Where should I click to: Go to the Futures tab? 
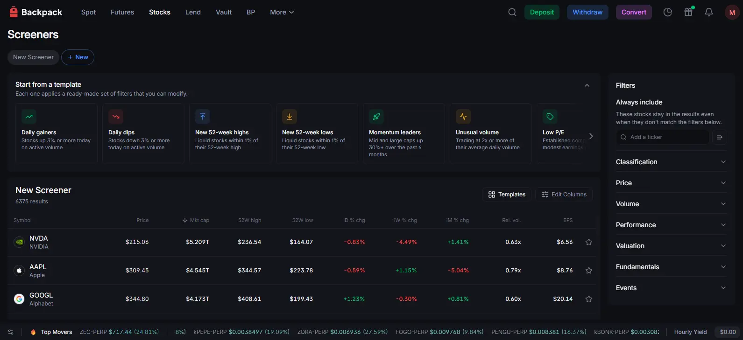point(122,12)
